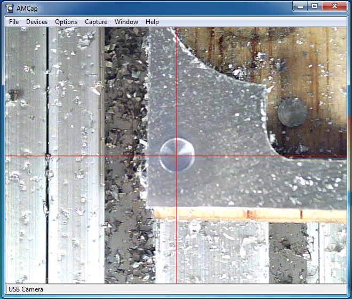Expand the Options menu
The width and height of the screenshot is (352, 299).
[66, 22]
